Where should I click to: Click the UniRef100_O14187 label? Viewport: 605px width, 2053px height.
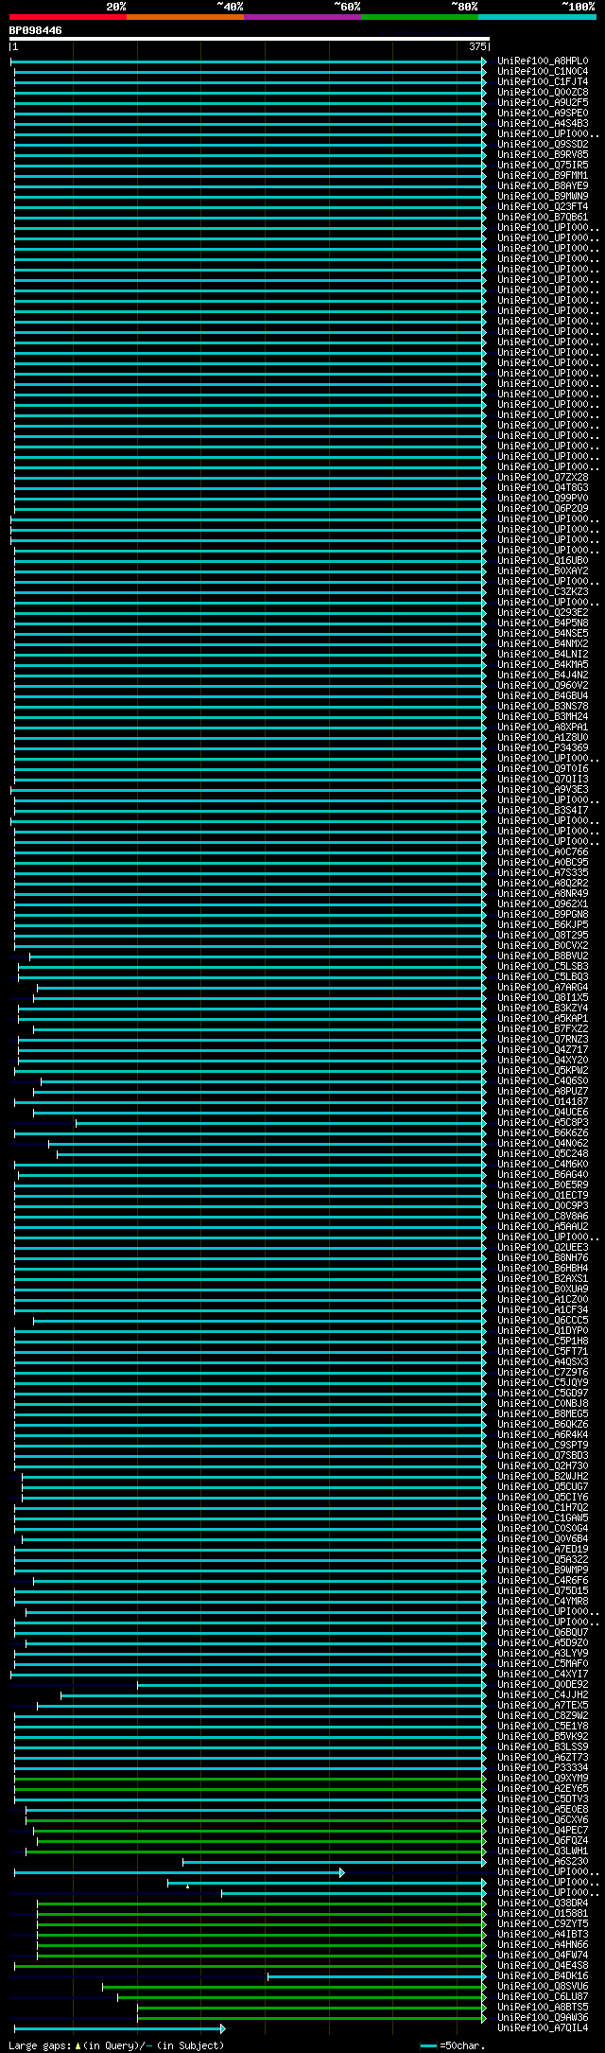click(543, 1102)
